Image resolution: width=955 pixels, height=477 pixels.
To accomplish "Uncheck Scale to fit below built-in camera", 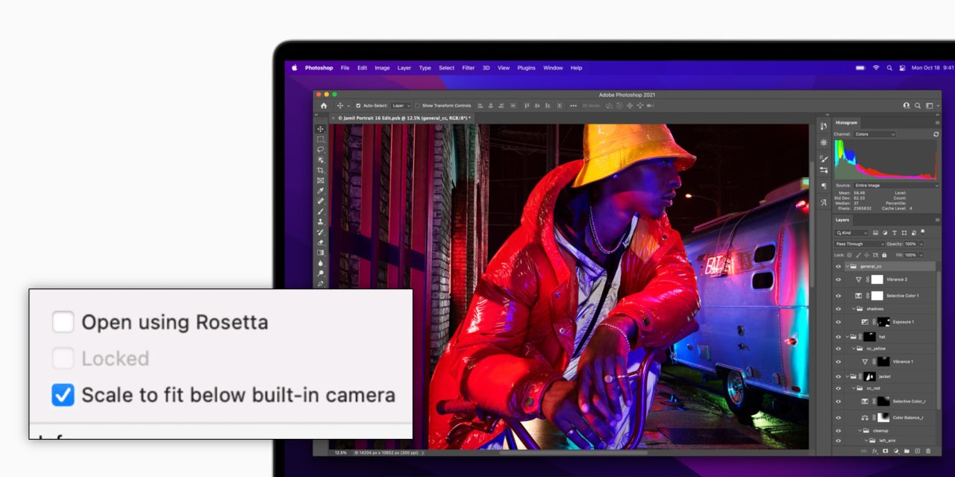I will 63,395.
